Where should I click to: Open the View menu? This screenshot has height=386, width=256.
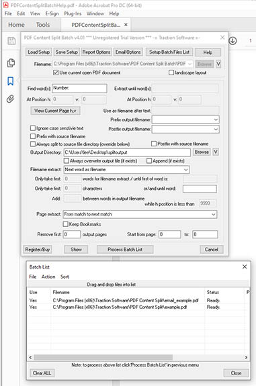tap(35, 13)
